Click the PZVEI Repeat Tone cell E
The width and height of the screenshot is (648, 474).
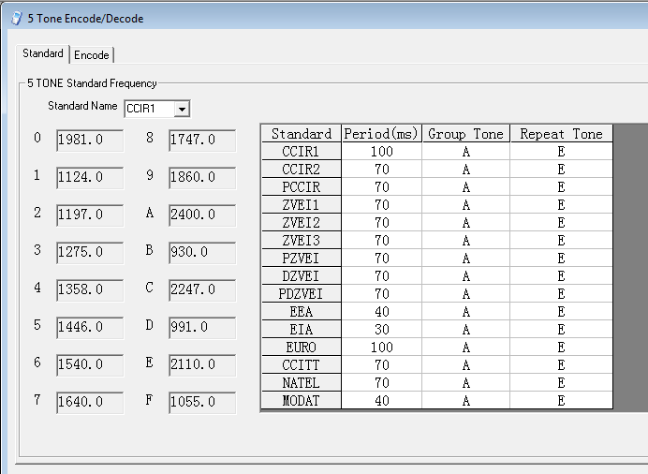(x=561, y=258)
